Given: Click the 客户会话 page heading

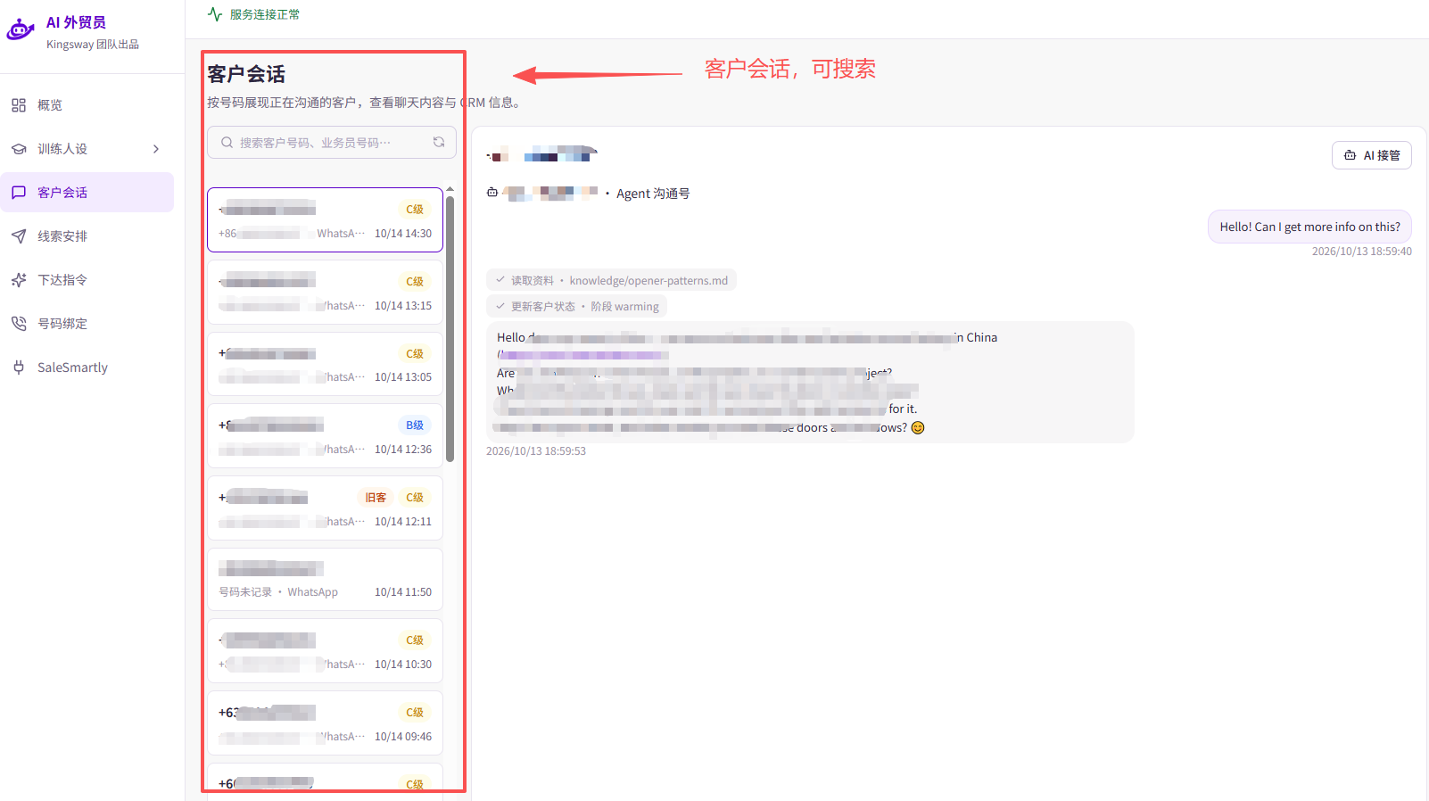Looking at the screenshot, I should [x=247, y=74].
